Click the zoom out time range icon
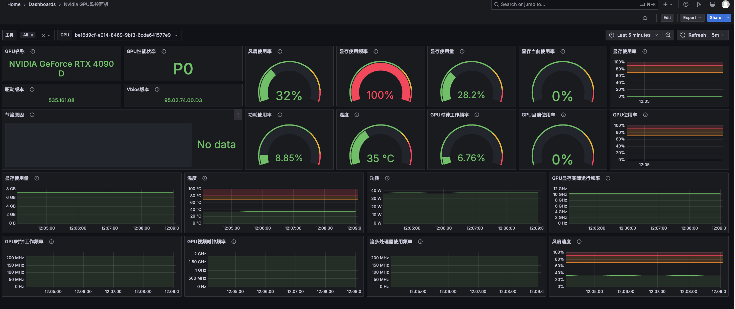735x309 pixels. pyautogui.click(x=668, y=35)
